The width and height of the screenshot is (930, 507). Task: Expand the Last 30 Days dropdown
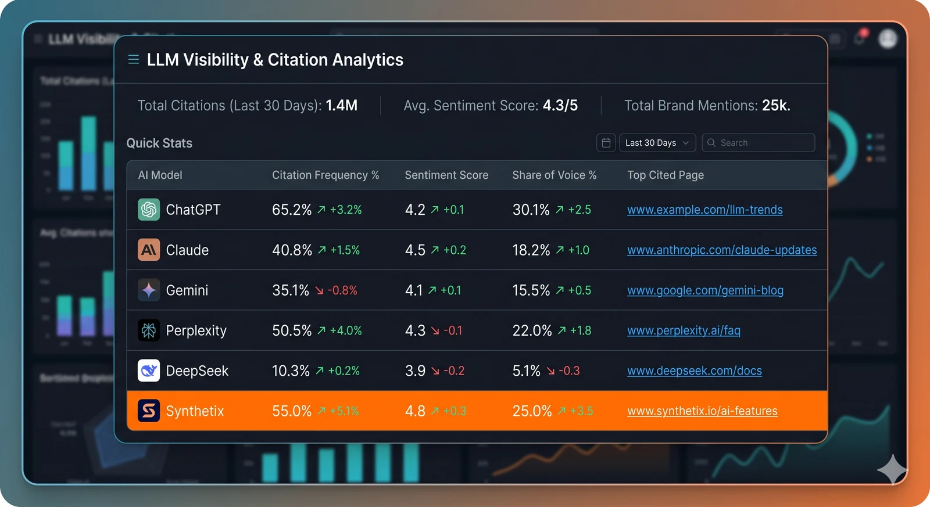657,142
